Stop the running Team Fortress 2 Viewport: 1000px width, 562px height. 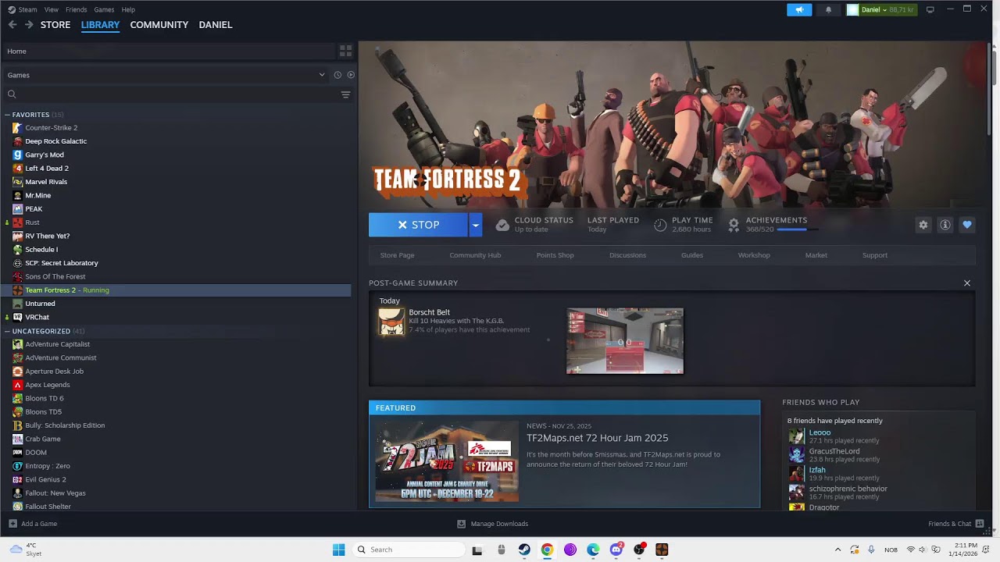pyautogui.click(x=418, y=225)
